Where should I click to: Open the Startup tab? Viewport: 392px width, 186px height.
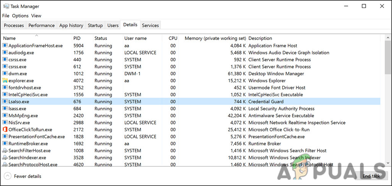click(x=95, y=25)
